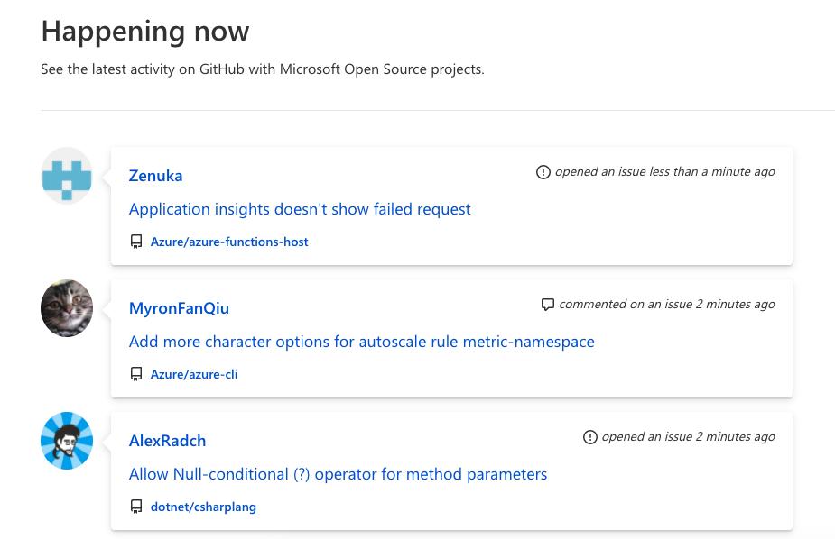Click the repo icon beside dotnet/csharplang
The width and height of the screenshot is (835, 539).
tap(136, 507)
